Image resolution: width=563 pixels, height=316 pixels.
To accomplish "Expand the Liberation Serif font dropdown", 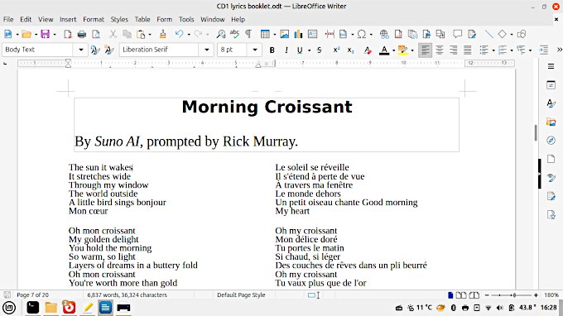I will 206,50.
